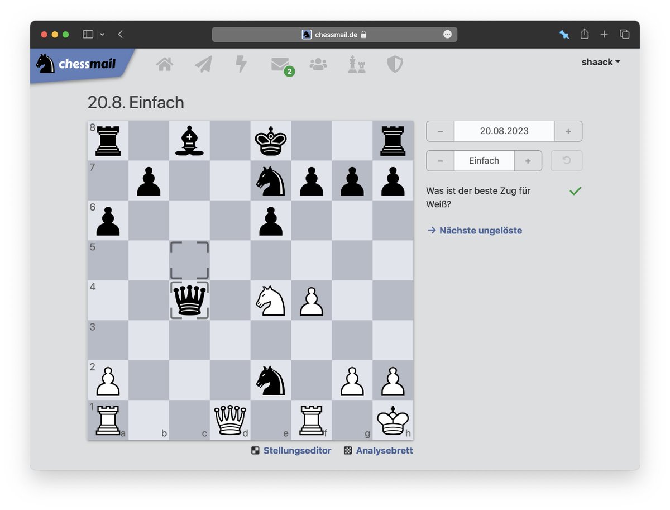Select the black queen on c4
This screenshot has height=510, width=670.
[189, 300]
